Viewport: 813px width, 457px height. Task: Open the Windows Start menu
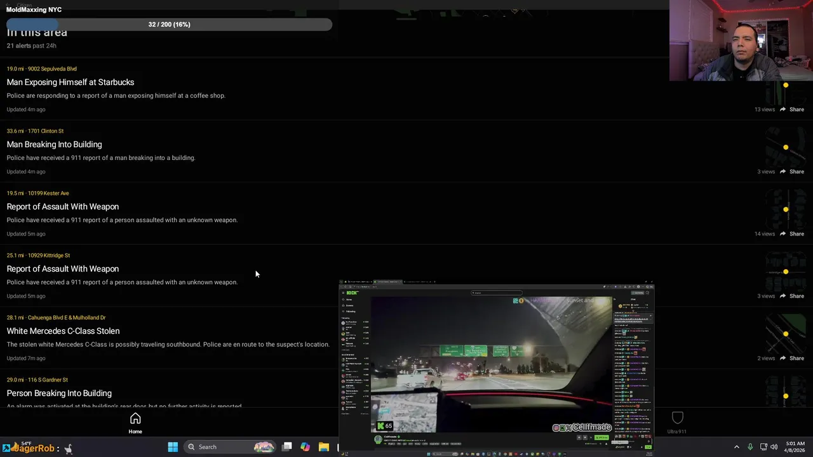click(173, 447)
